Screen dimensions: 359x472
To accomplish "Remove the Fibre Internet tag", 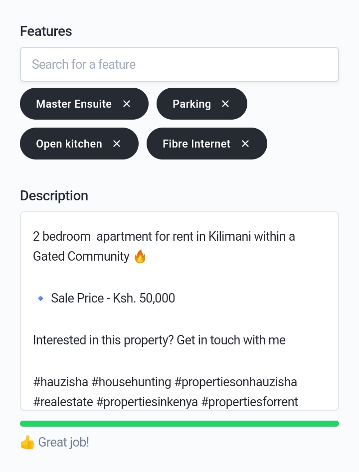I will pos(245,144).
